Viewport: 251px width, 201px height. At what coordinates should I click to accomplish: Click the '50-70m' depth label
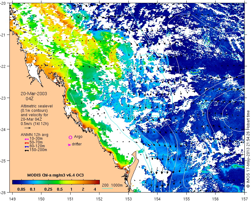tap(36, 142)
